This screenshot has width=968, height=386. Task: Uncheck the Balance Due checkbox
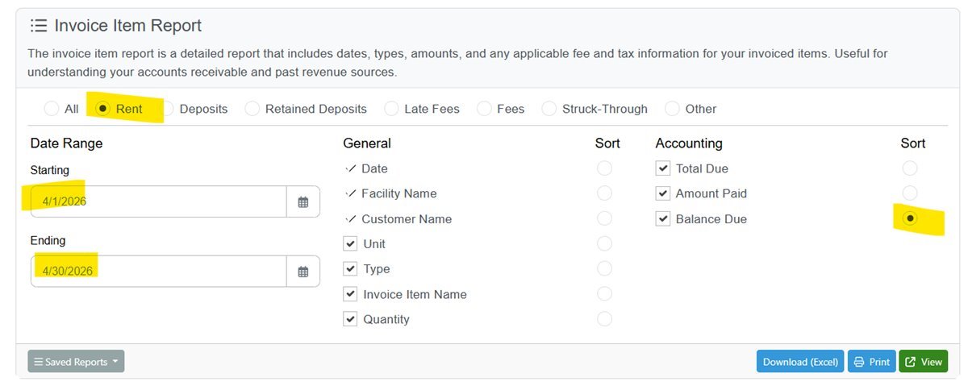pos(663,218)
